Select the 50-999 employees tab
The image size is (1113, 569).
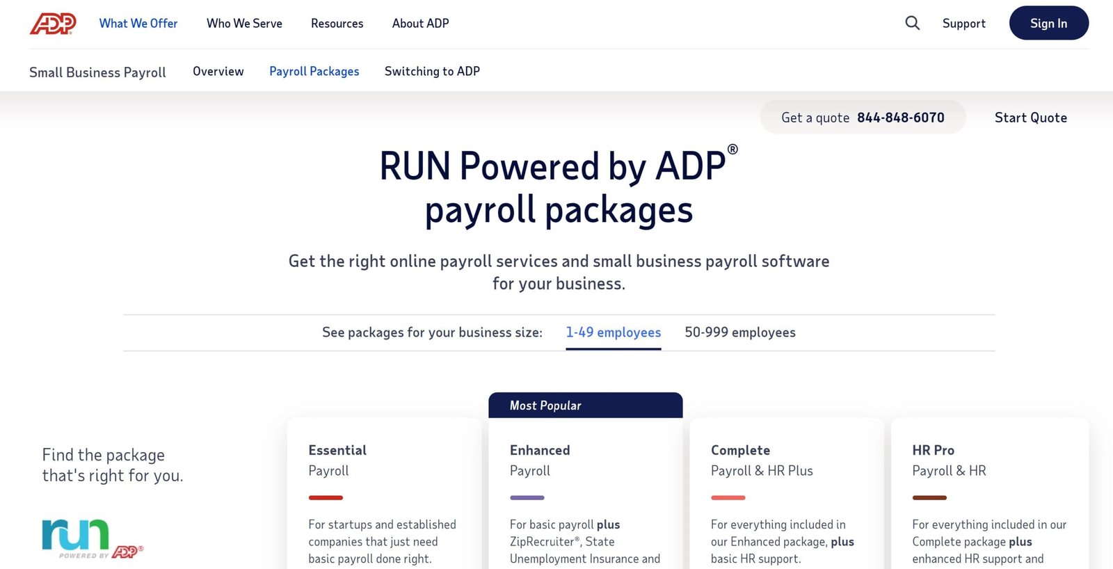[x=740, y=332]
